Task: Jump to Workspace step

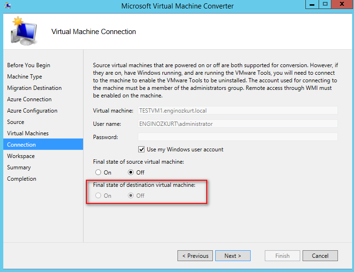Action: click(x=21, y=156)
